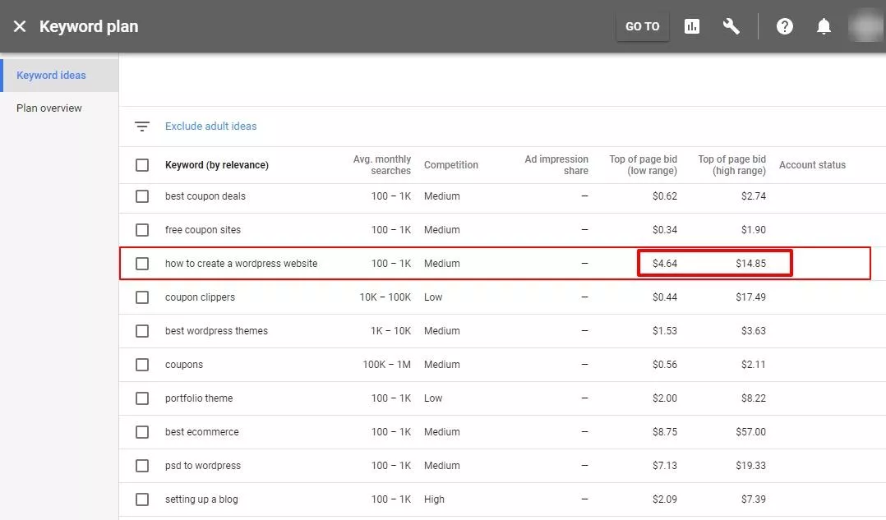Click the 10K – 100K searches value
This screenshot has height=520, width=886.
coord(385,297)
